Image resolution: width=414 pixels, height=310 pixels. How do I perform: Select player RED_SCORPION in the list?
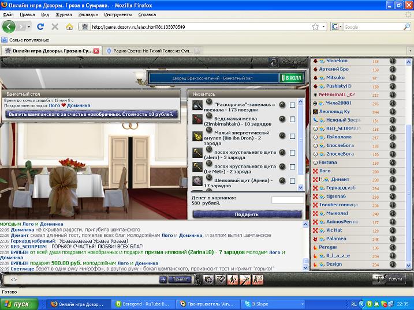(343, 128)
